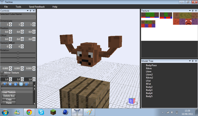The width and height of the screenshot is (198, 116).
Task: Open the Model Tree panel options dropdown
Action: (x=190, y=61)
